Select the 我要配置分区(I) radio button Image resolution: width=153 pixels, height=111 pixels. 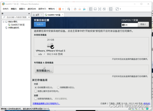(58, 87)
